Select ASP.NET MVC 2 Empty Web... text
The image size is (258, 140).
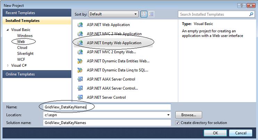point(111,52)
